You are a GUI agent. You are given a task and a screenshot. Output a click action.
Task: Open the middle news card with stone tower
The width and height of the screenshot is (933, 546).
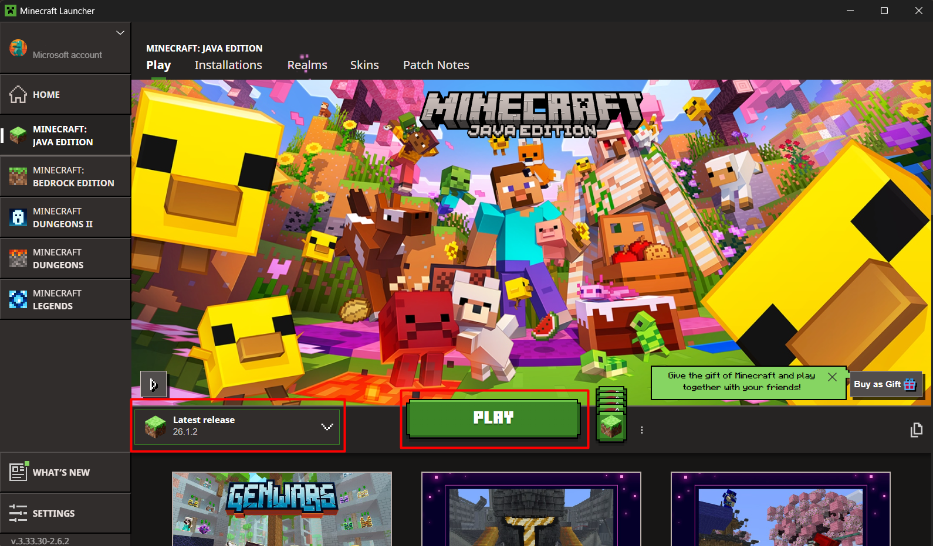(531, 509)
